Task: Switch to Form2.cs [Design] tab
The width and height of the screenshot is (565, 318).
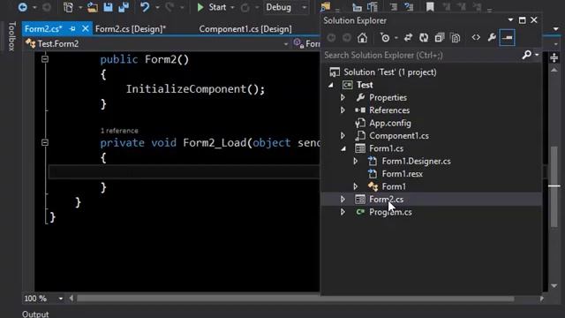Action: point(131,29)
